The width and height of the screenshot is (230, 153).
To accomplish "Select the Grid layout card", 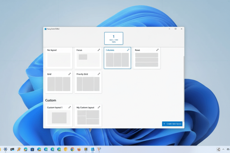I will point(59,82).
